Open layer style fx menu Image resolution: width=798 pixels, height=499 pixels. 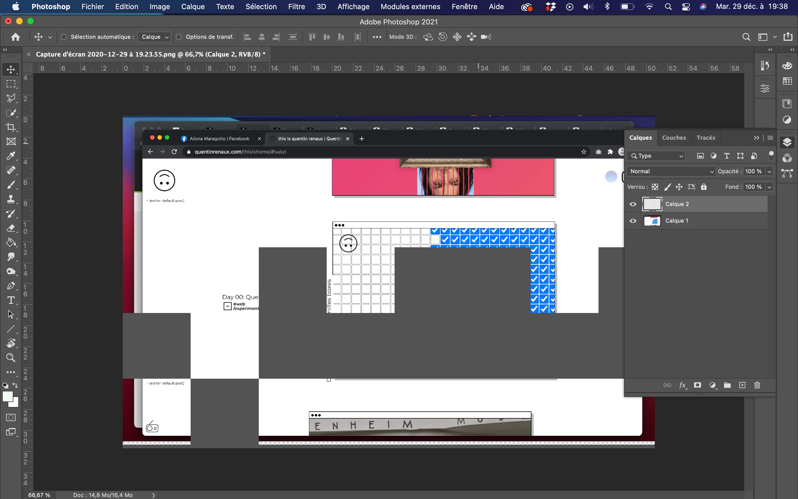(x=682, y=385)
